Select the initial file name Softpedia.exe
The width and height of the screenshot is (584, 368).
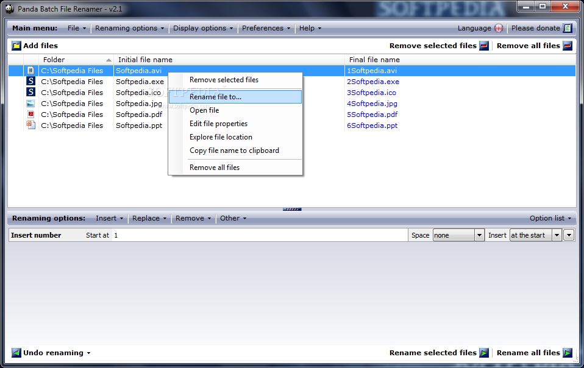[140, 82]
